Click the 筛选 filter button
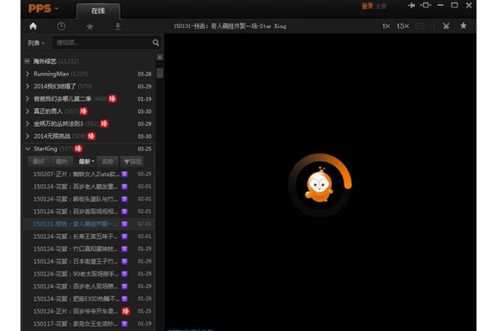The width and height of the screenshot is (497, 331). [133, 162]
